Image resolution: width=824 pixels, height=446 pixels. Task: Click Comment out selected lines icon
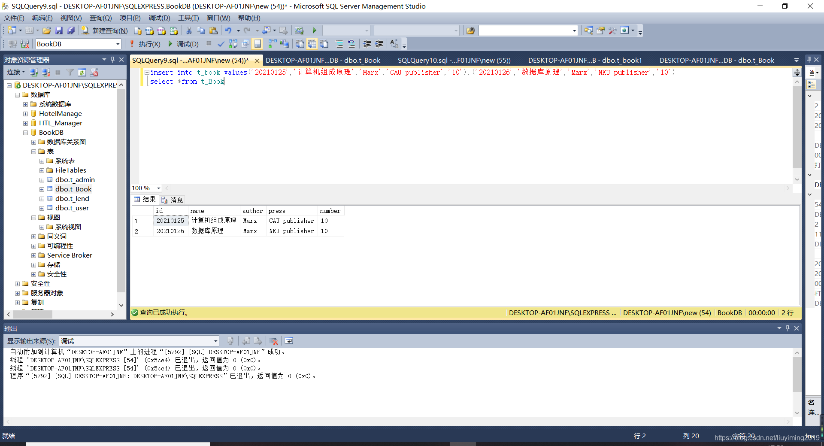[x=339, y=44]
